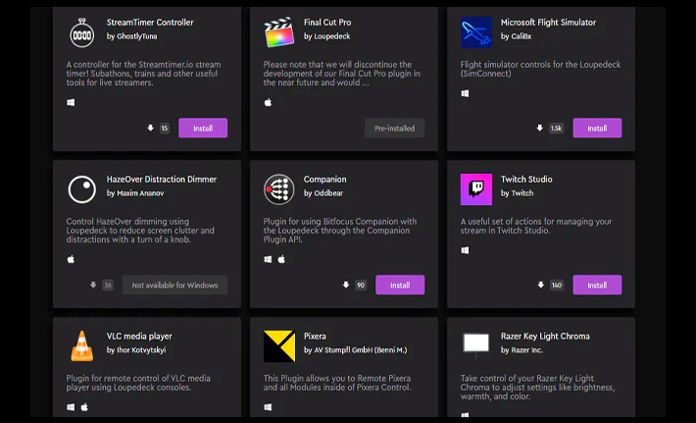The width and height of the screenshot is (696, 423).
Task: Click Apple platform icon on Final Cut Pro card
Action: (268, 103)
